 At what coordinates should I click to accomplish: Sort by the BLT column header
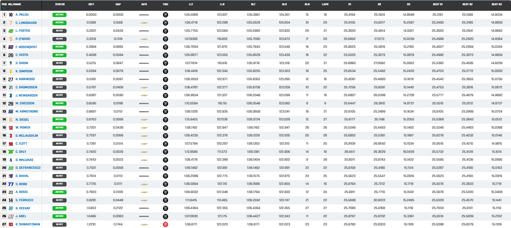tap(253, 5)
